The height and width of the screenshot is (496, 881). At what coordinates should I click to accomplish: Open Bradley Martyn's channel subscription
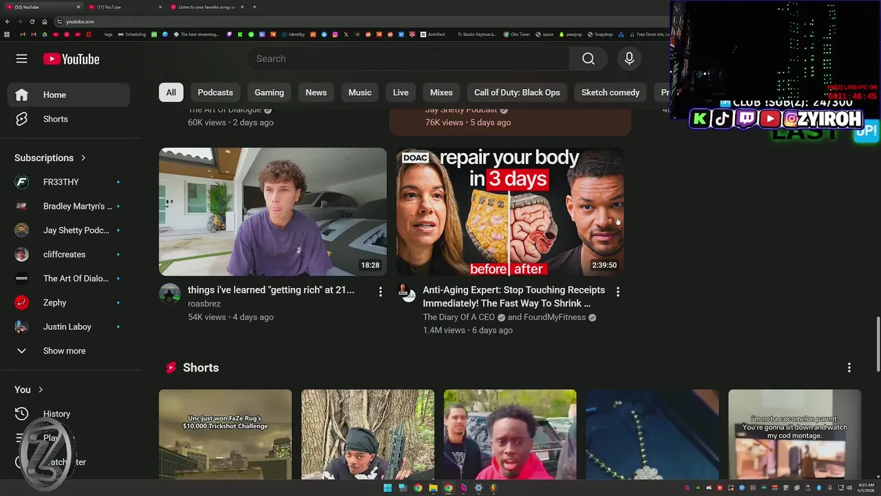tap(69, 206)
